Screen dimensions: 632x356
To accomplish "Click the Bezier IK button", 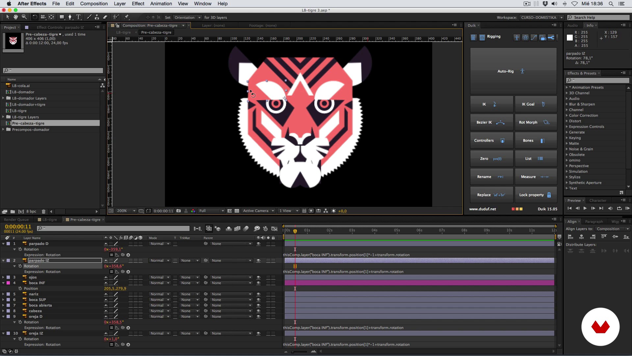I will tap(491, 122).
